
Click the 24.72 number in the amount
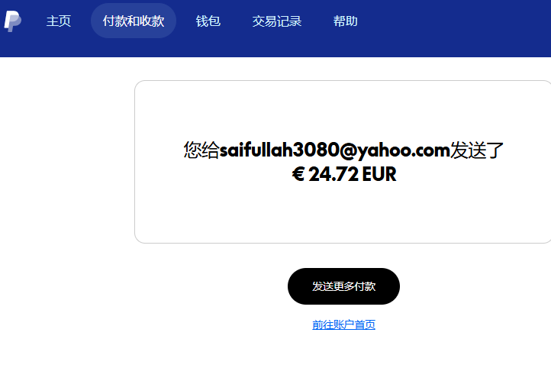tap(333, 174)
